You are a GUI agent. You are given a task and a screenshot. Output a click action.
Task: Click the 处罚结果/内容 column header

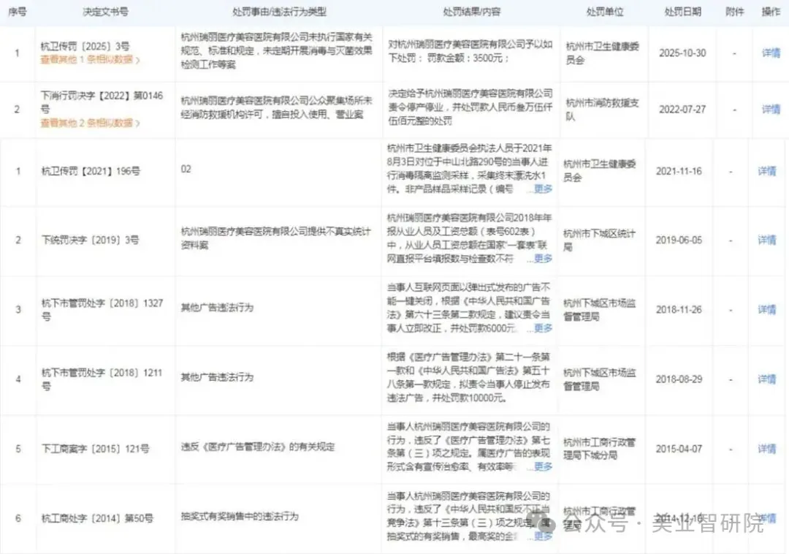[471, 12]
